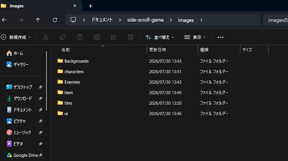Viewport: 288px width, 161px height.
Task: Click the images search box
Action: [x=276, y=20]
